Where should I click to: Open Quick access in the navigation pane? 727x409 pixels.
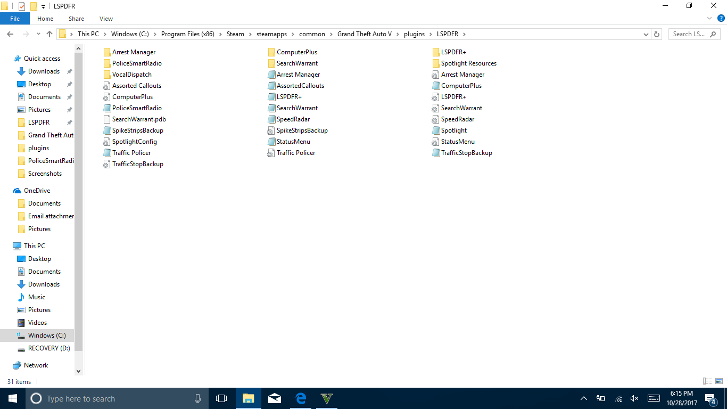coord(42,59)
